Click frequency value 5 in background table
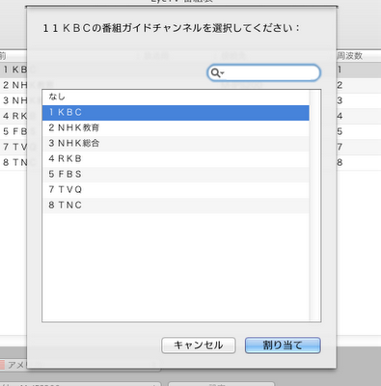381x386 pixels. tap(340, 131)
